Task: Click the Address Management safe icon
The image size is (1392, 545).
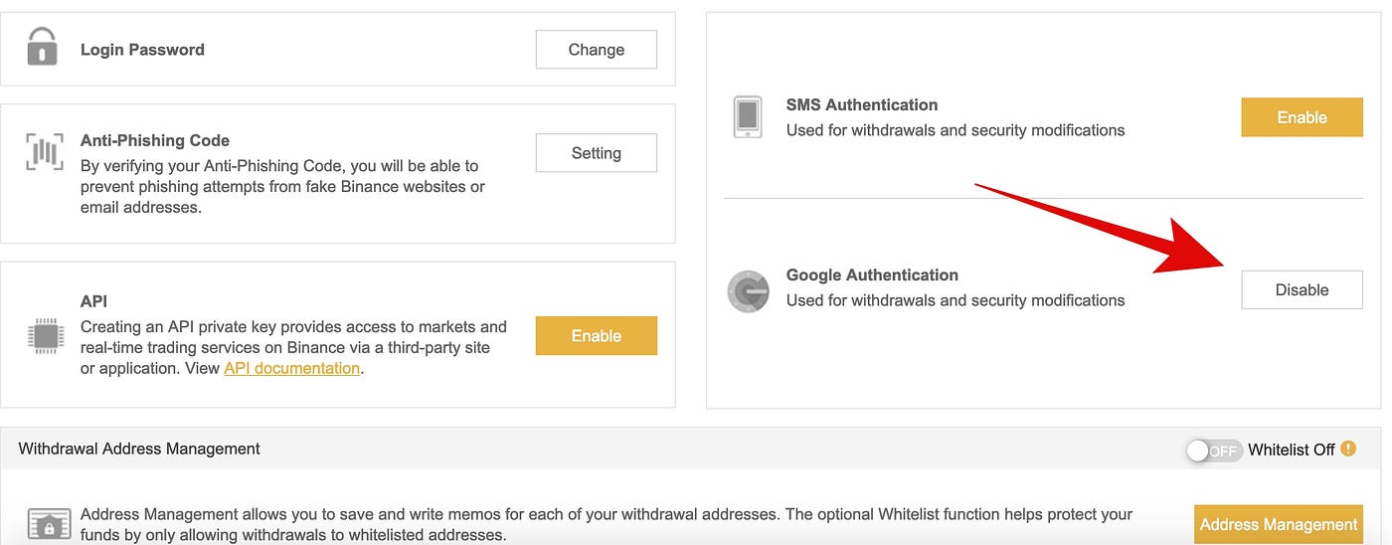Action: pyautogui.click(x=49, y=524)
